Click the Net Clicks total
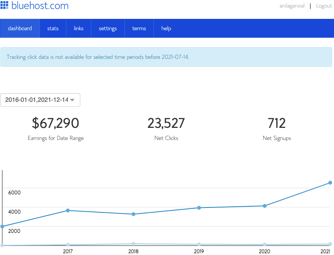The height and width of the screenshot is (255, 334). 166,123
